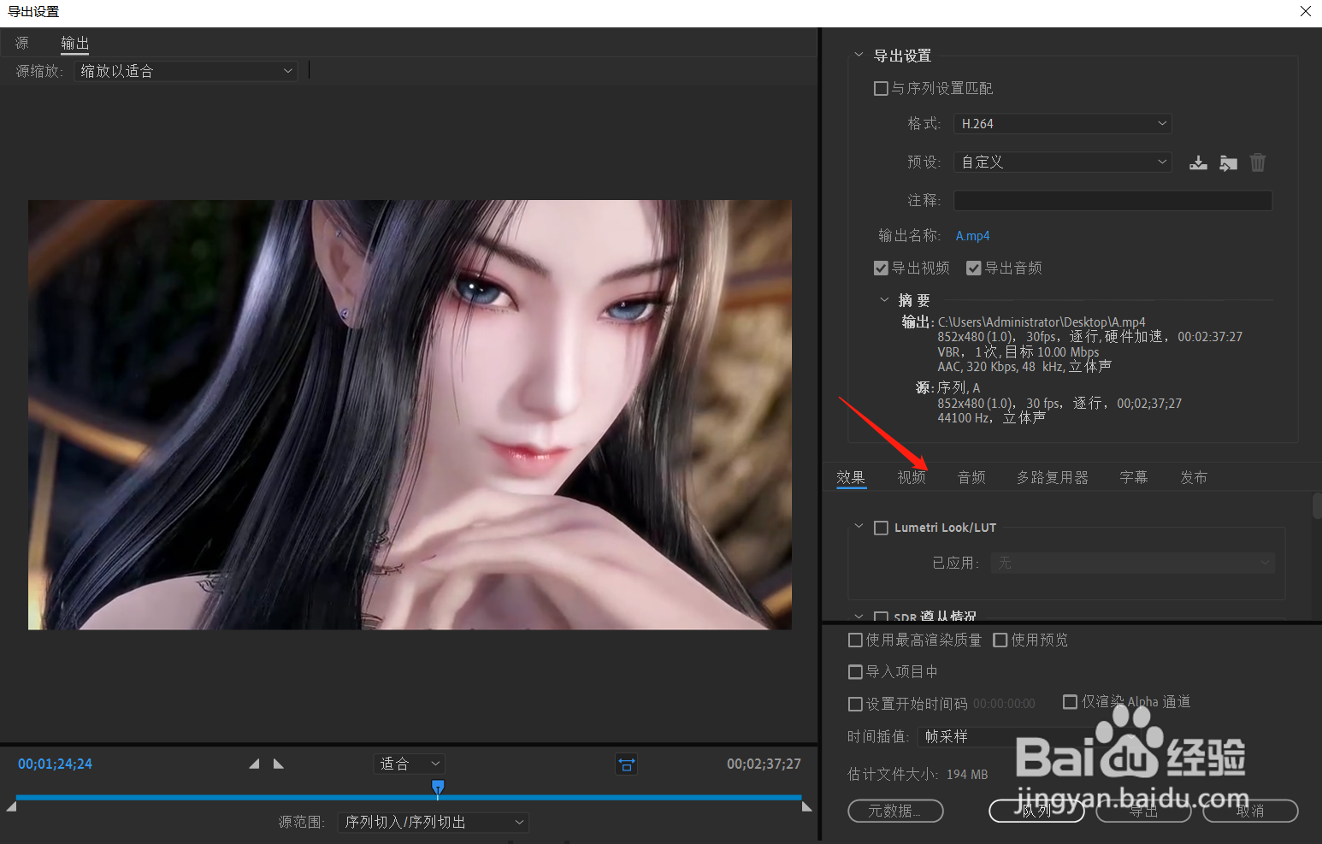Click the video preview image
Image resolution: width=1322 pixels, height=844 pixels.
click(410, 415)
